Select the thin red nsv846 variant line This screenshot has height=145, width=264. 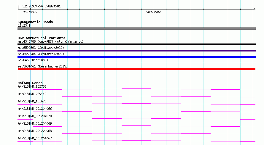tap(136, 63)
